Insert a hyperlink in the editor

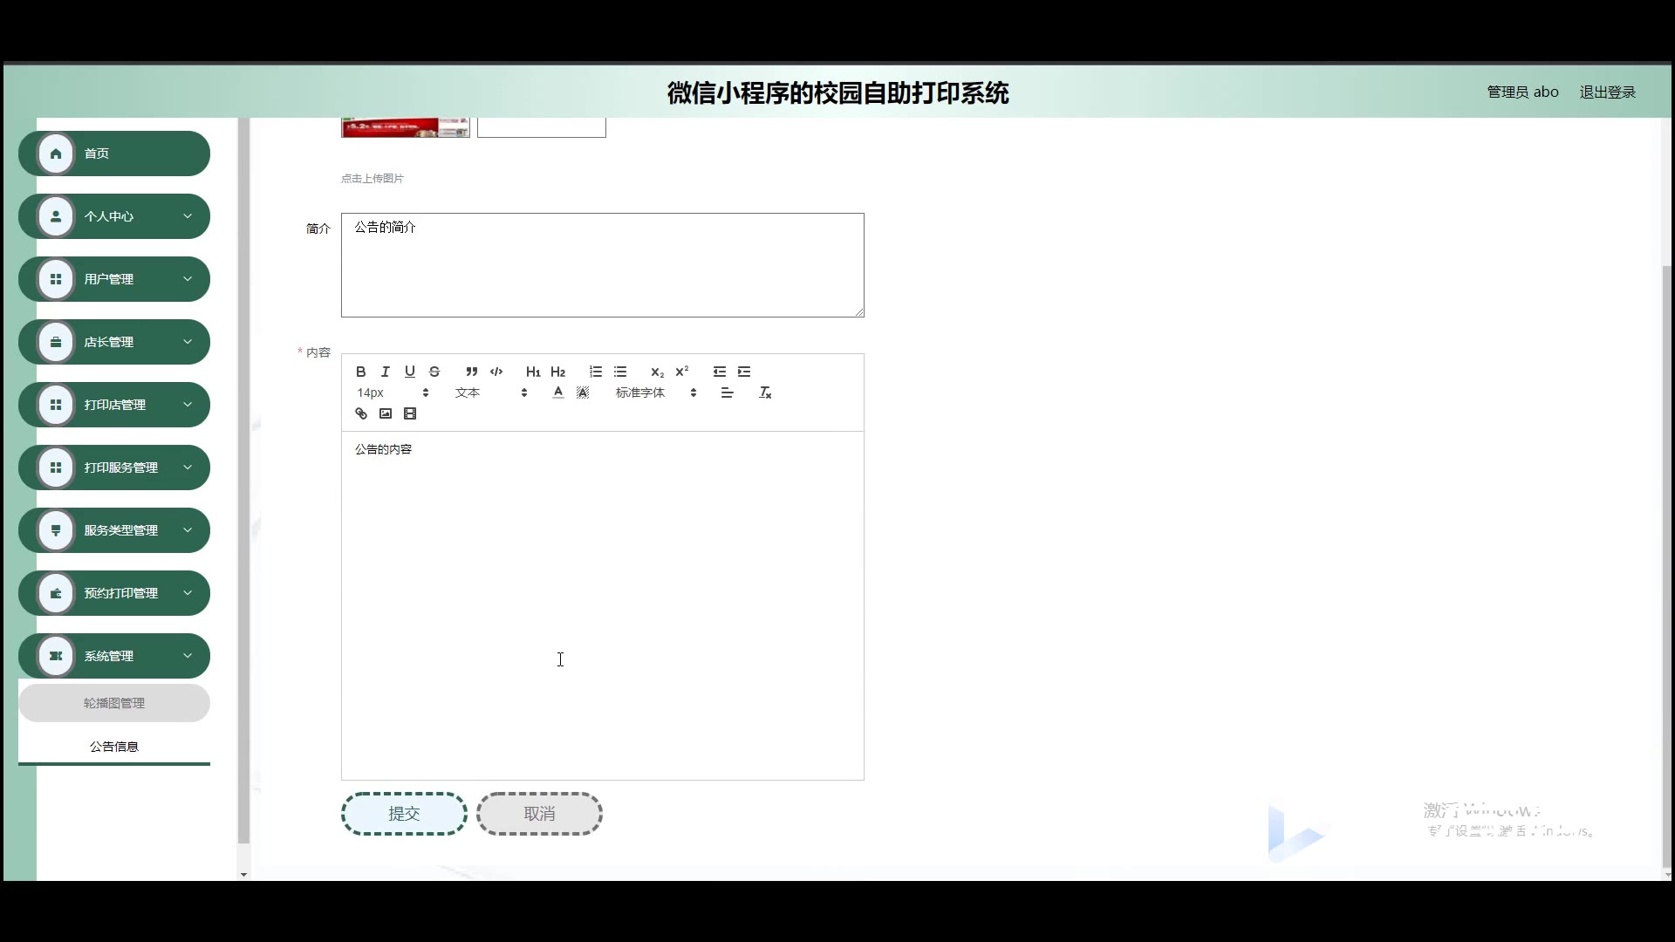point(361,413)
